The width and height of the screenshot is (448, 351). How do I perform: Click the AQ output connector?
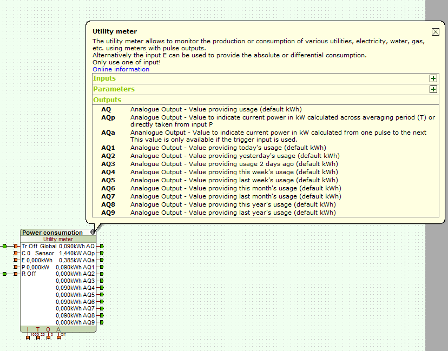pyautogui.click(x=101, y=246)
